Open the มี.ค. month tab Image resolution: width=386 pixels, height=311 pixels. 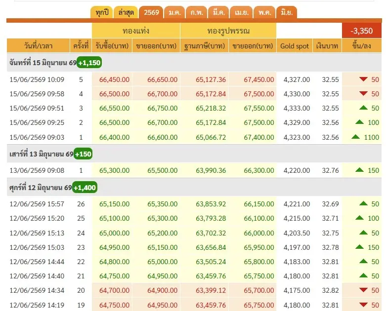218,12
